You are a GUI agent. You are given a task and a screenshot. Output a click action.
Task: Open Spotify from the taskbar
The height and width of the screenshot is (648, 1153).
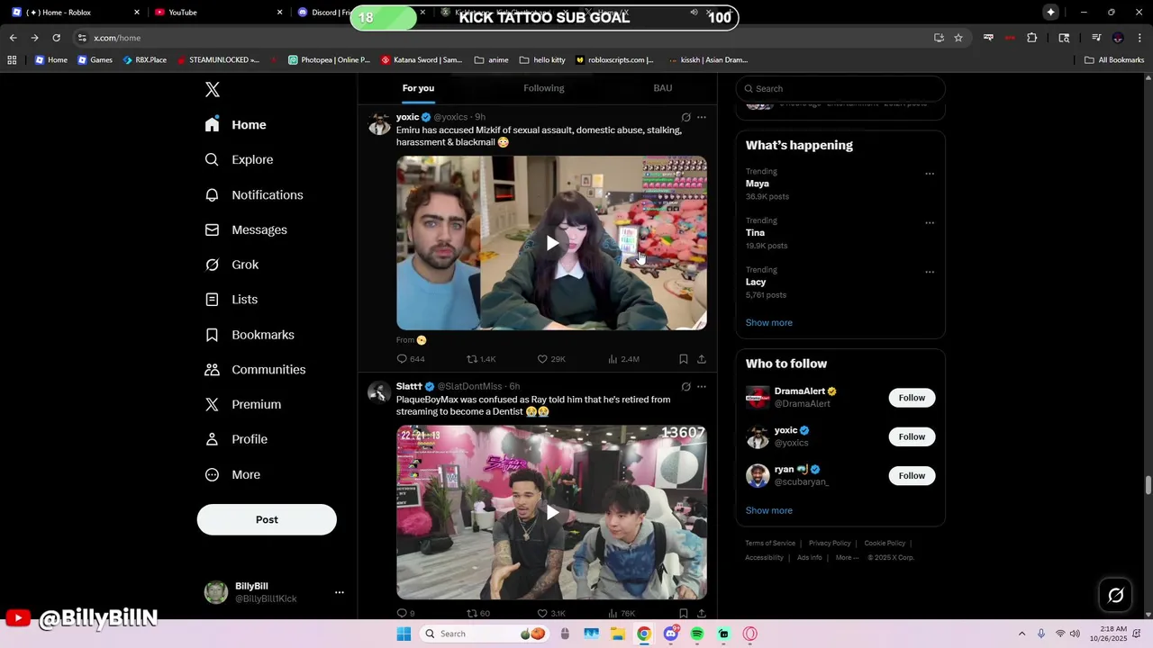pyautogui.click(x=697, y=634)
